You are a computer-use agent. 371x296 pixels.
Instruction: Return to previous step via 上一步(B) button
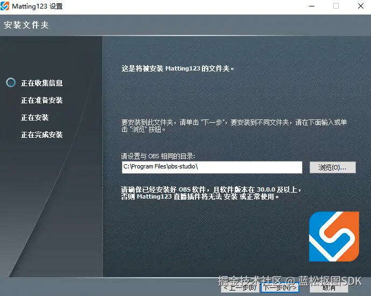(x=240, y=288)
